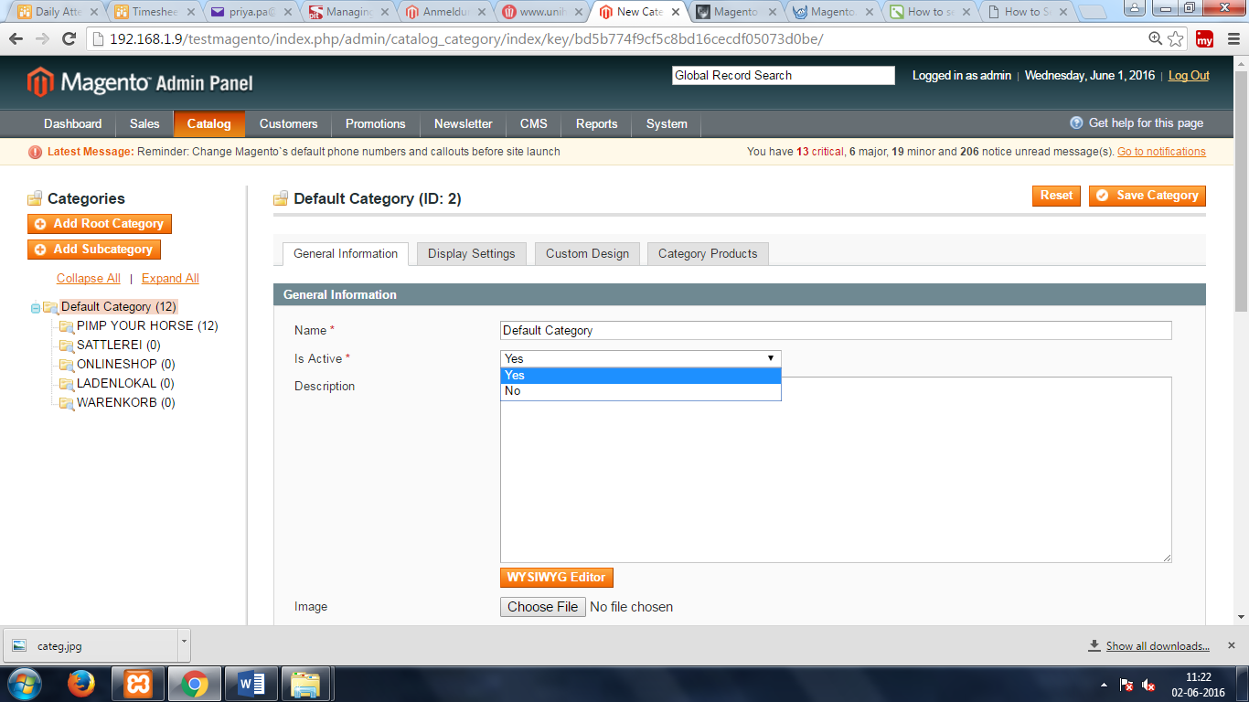Viewport: 1249px width, 702px height.
Task: Select the General Information tab
Action: click(346, 253)
